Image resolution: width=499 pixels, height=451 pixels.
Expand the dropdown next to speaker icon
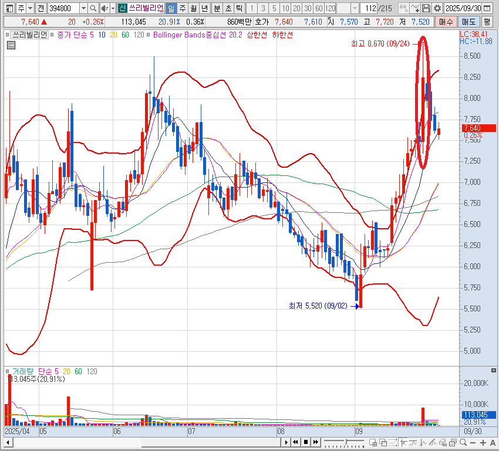(x=112, y=8)
